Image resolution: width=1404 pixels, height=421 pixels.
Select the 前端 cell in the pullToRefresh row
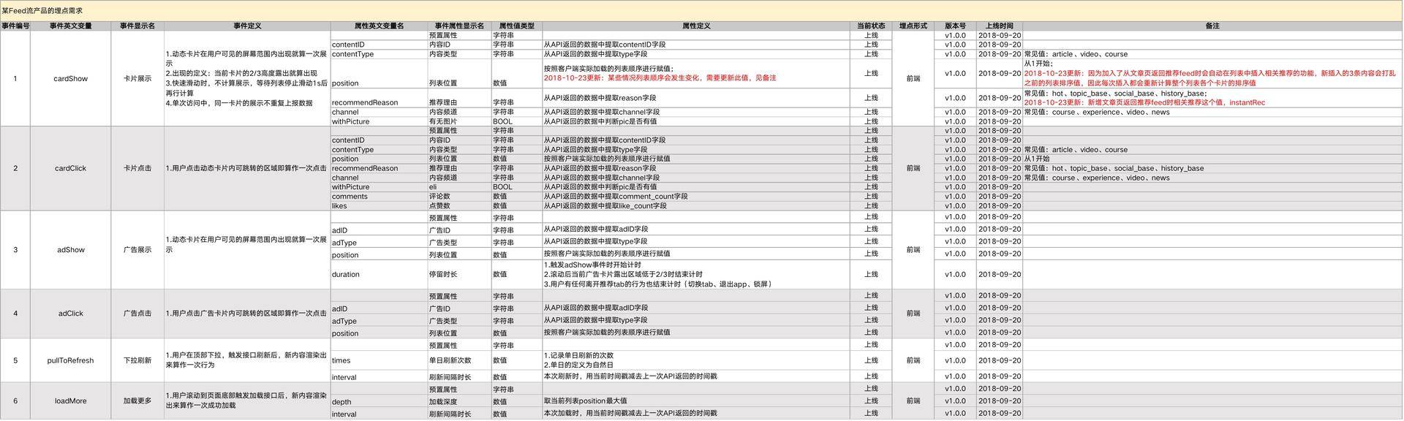coord(913,360)
